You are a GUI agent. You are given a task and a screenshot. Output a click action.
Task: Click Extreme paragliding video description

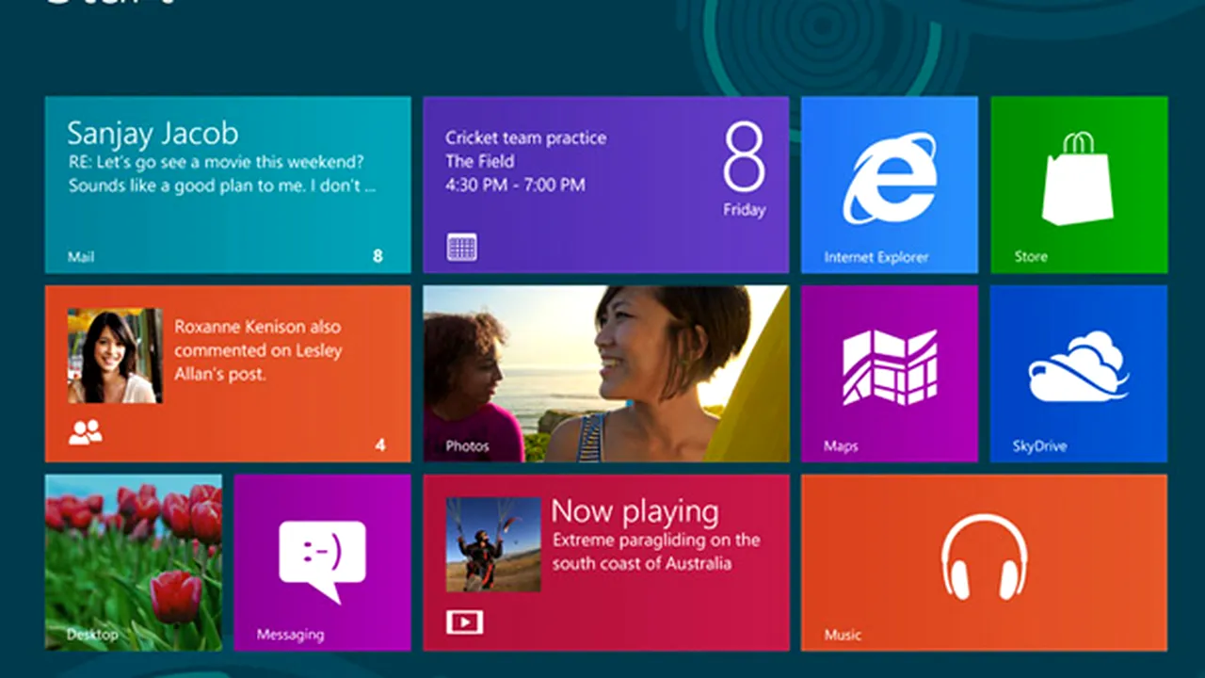tap(655, 552)
